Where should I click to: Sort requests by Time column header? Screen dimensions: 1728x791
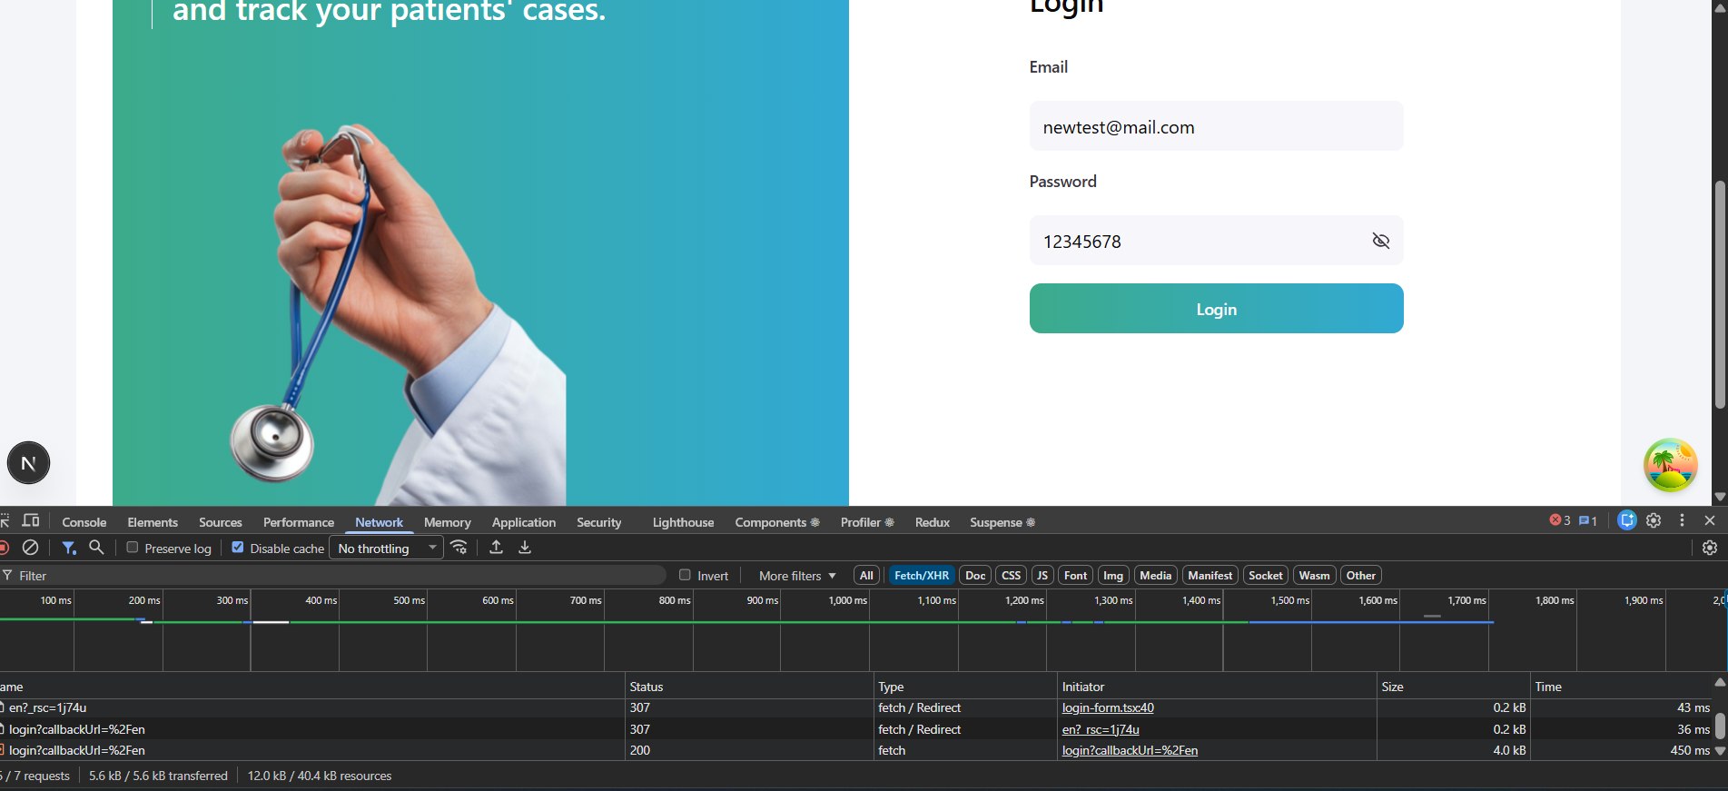point(1620,687)
